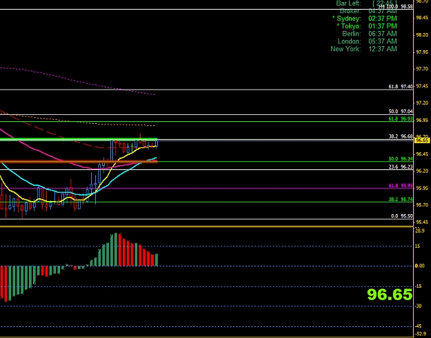Select the magenta 61.8 95.95 Fibonacci label
The image size is (431, 338).
point(401,186)
